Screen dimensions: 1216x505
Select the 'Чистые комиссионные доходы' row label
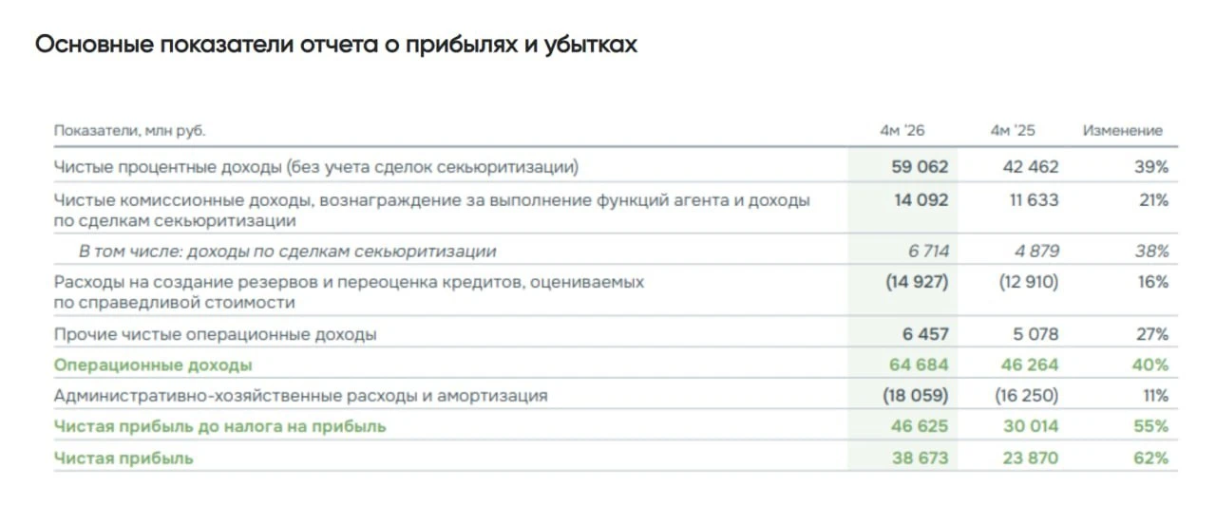(432, 210)
